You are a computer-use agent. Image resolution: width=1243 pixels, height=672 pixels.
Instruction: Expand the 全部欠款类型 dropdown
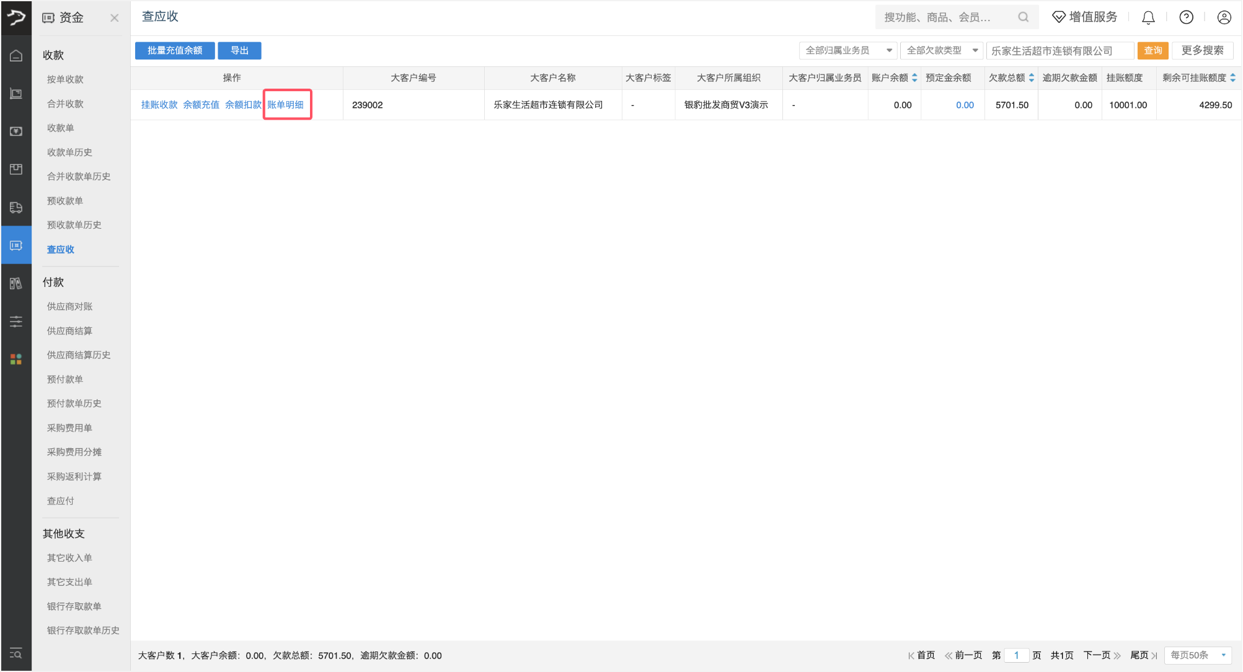[x=941, y=50]
